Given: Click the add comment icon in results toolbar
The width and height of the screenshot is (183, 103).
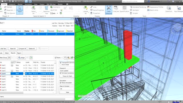Looking at the screenshot, I should (x=31, y=58).
